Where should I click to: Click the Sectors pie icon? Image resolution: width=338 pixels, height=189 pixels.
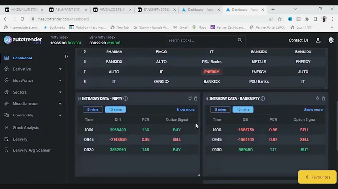point(7,92)
